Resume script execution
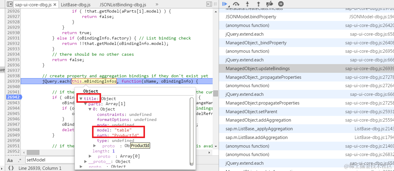Viewport: 394px width, 171px height. 225,4
